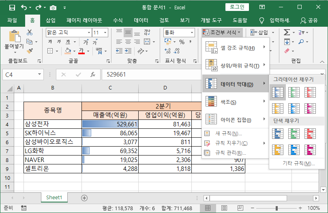Click the add new sheet plus icon
This screenshot has width=328, height=213.
[84, 198]
